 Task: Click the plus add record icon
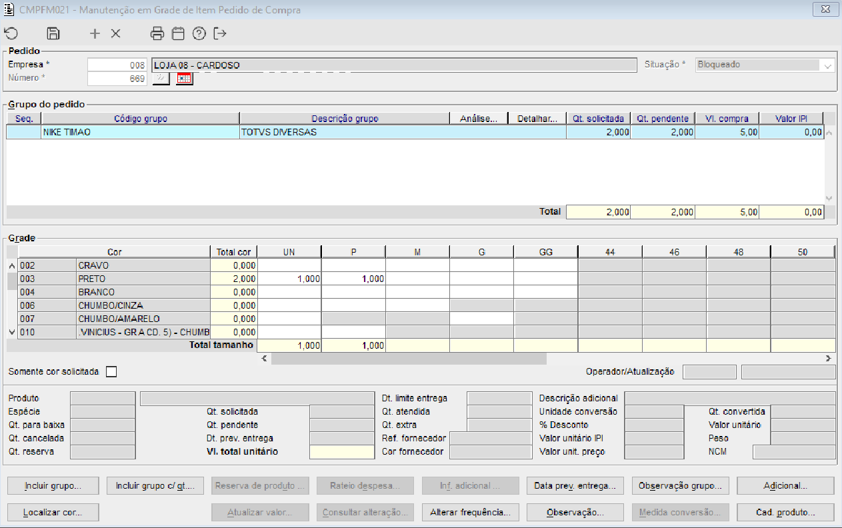coord(95,33)
